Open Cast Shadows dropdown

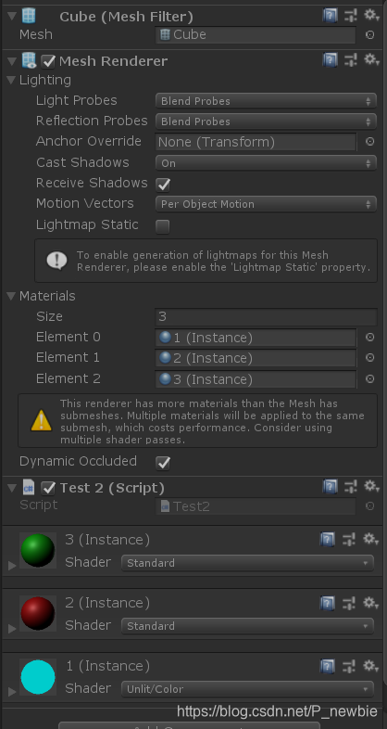point(266,163)
